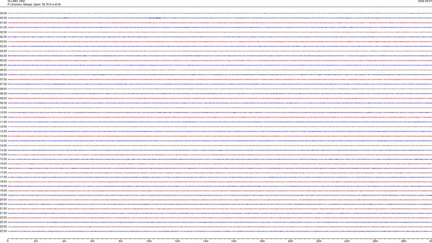Select the 05:30 row label
432x243 pixels.
pos(3,65)
